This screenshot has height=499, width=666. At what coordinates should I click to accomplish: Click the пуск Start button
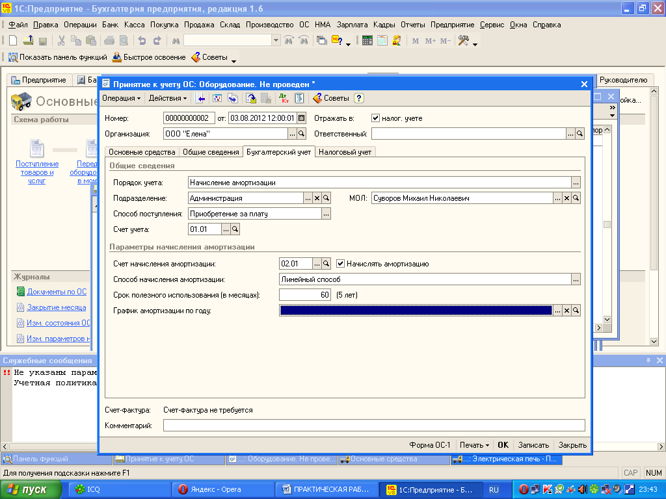pyautogui.click(x=30, y=490)
